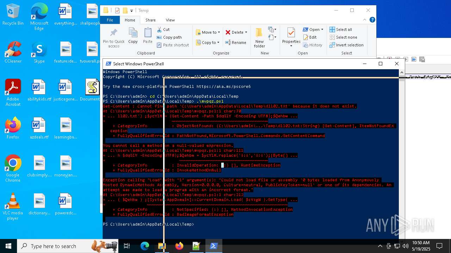This screenshot has width=451, height=253.
Task: Click Select all in the Select group
Action: tap(341, 30)
